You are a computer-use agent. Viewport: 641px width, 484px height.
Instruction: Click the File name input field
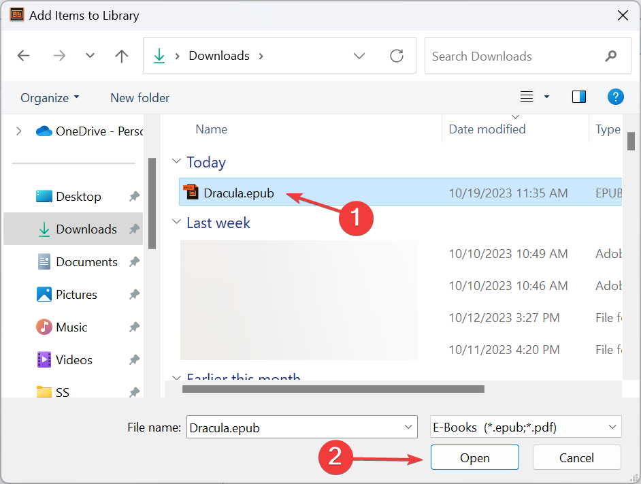coord(301,427)
